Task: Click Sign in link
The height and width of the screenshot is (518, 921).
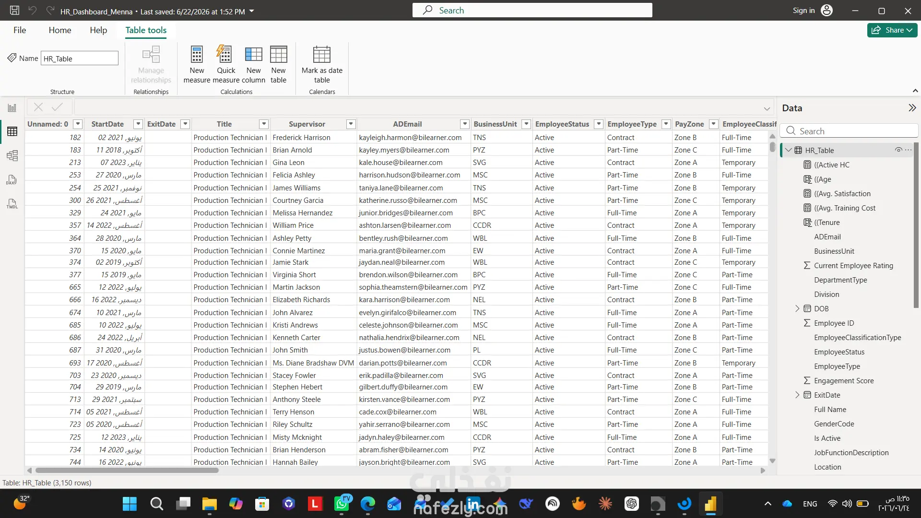Action: (803, 11)
